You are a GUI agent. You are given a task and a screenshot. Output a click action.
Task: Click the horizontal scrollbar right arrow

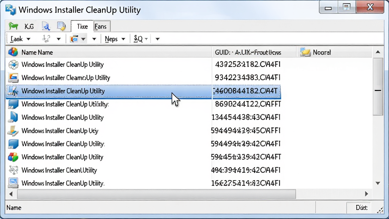pos(367,194)
